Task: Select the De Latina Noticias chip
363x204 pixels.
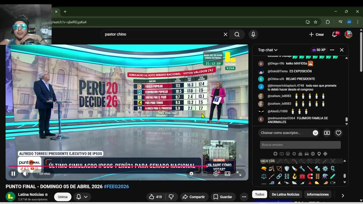Action: (x=286, y=194)
